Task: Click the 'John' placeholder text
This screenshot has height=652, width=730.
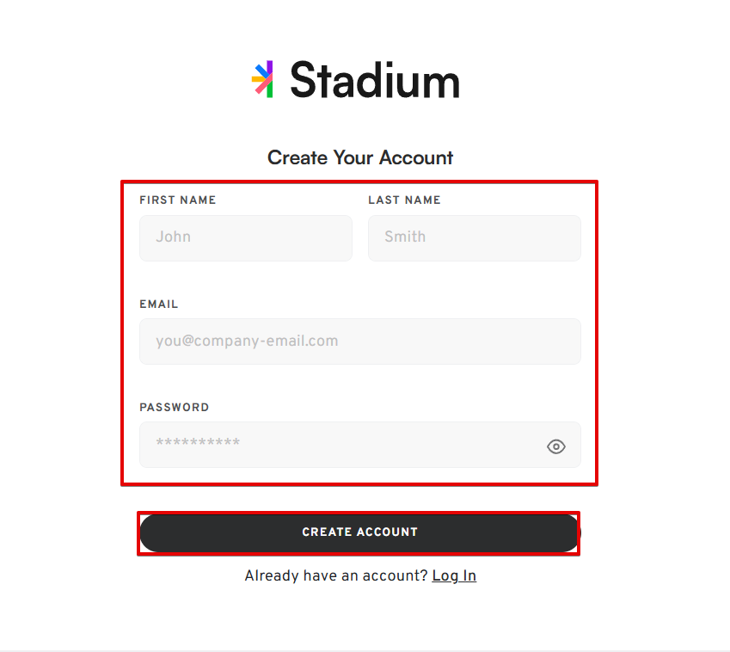Action: 173,237
